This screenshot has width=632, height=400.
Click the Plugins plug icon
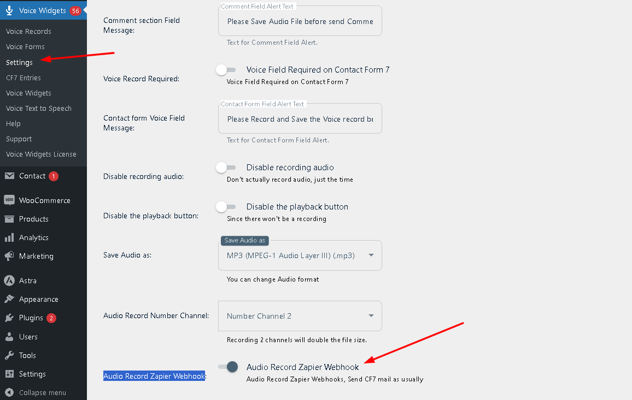9,318
